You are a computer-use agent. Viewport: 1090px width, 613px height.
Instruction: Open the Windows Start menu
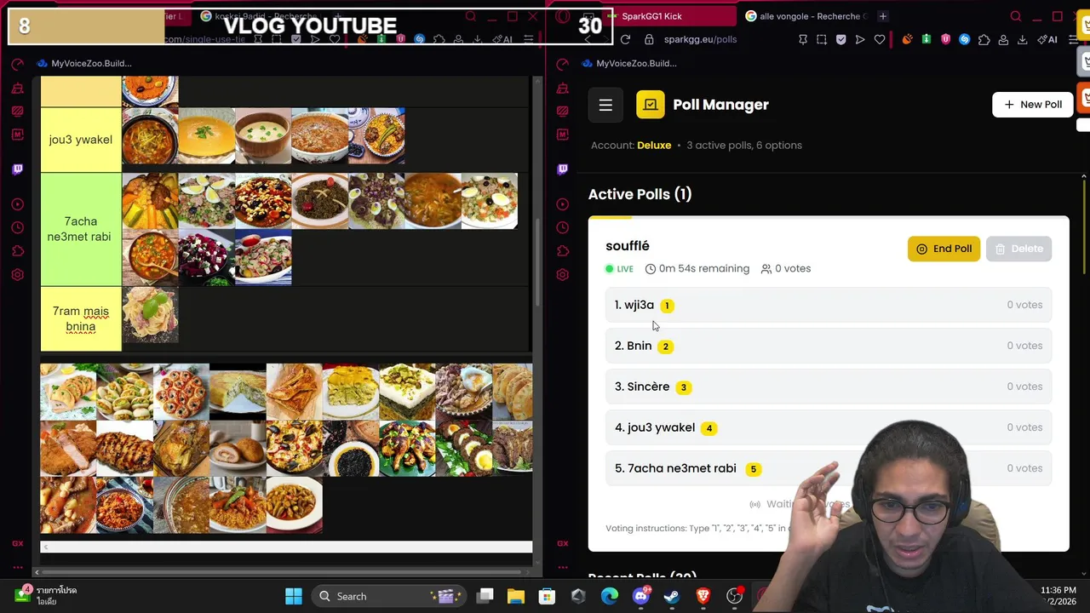point(294,596)
